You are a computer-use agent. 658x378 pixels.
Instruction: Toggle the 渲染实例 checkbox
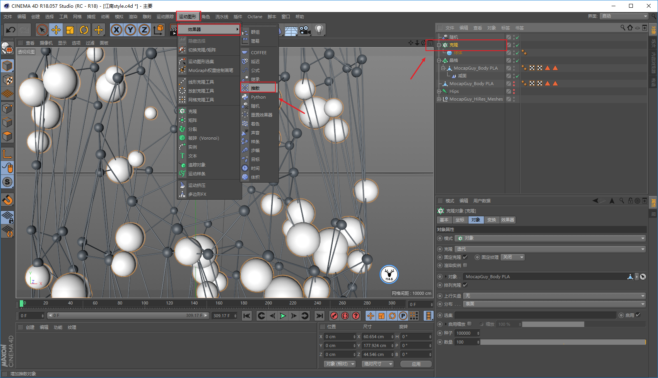[465, 265]
